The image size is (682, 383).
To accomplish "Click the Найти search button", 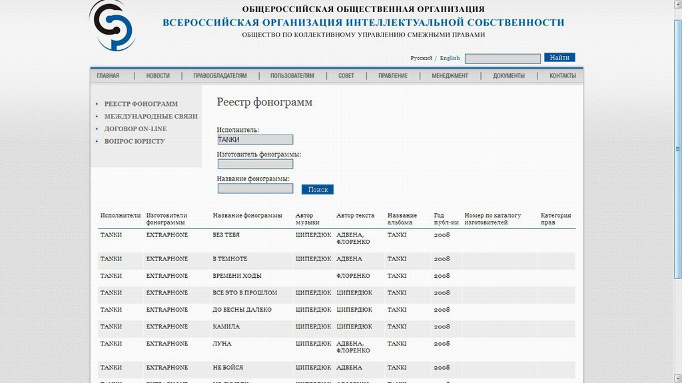I will pos(559,57).
